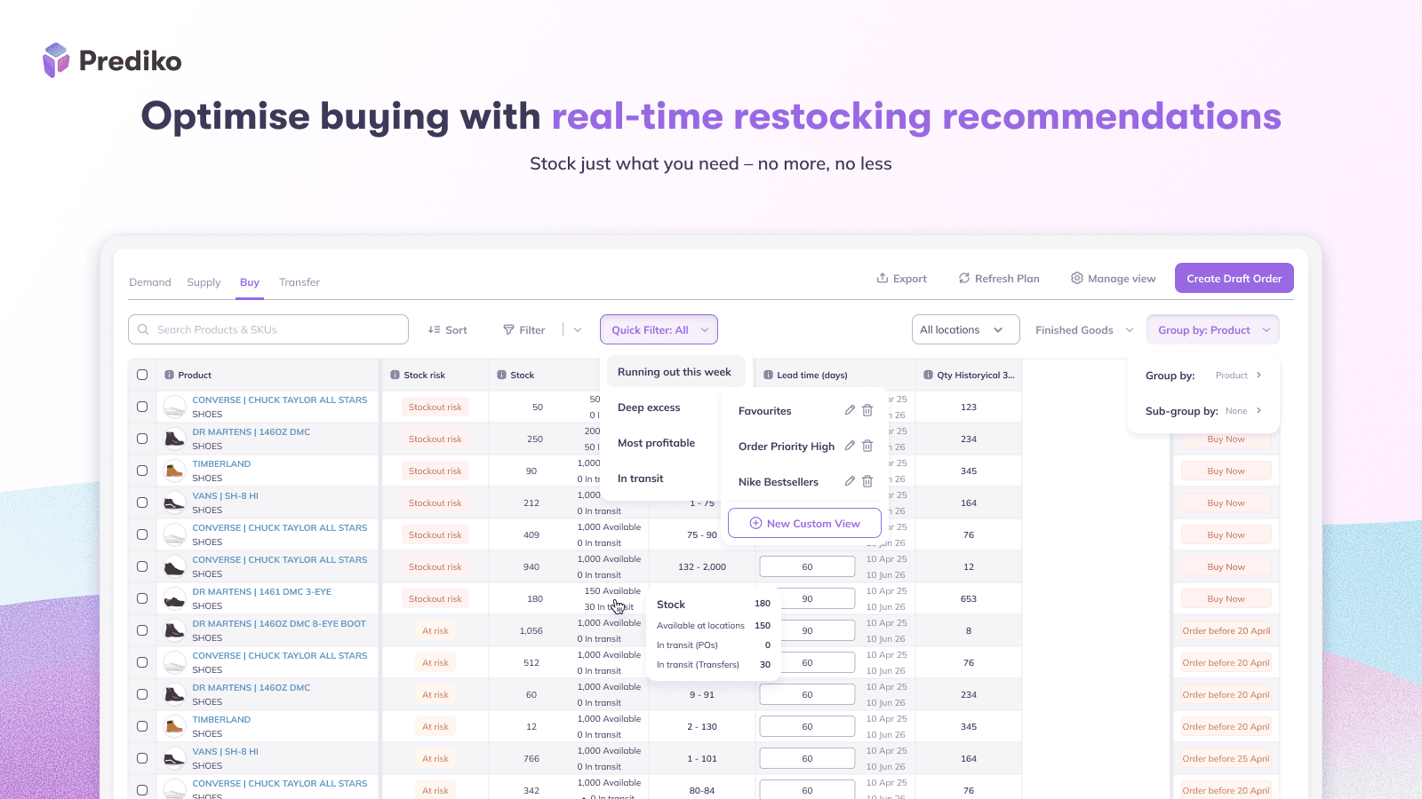Click the Stock risk column info icon
The height and width of the screenshot is (799, 1422).
pyautogui.click(x=395, y=375)
